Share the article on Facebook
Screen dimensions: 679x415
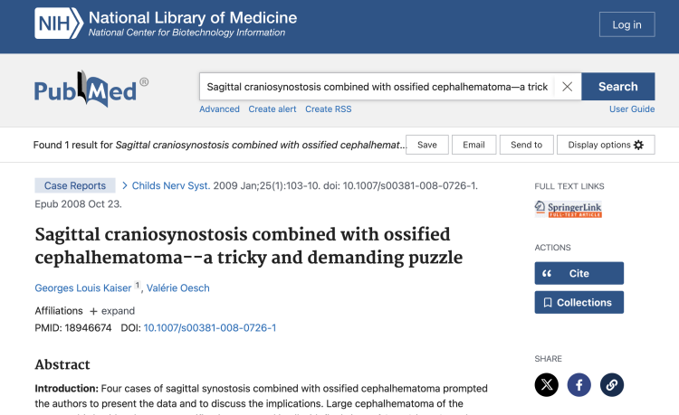pos(579,385)
